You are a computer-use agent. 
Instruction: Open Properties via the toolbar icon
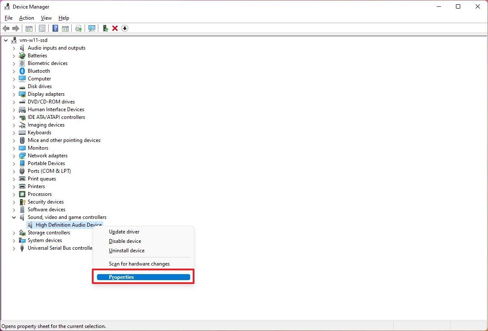click(42, 28)
